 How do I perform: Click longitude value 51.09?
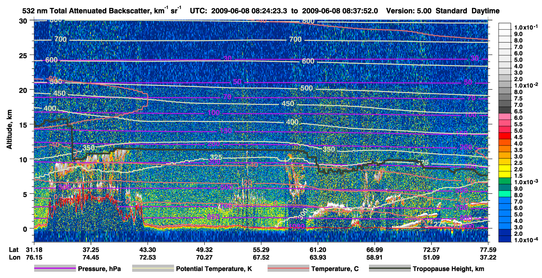click(431, 257)
